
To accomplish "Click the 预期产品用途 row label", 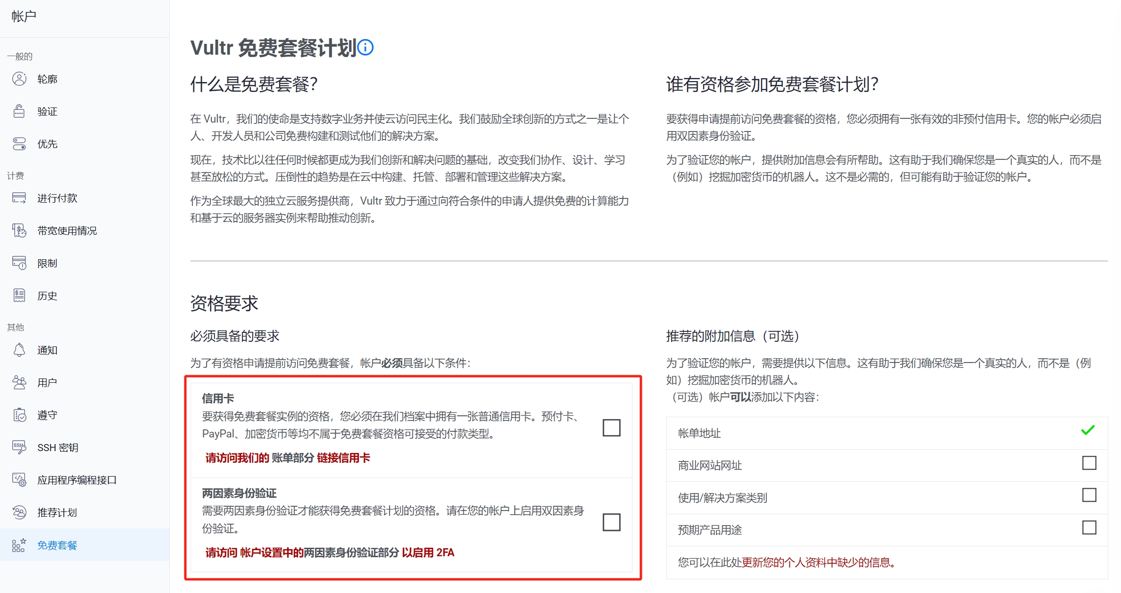I will (x=710, y=530).
